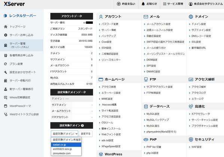Viewport: 224px width, 157px height.
Task: Open the MySQL設定 link
Action: click(153, 114)
